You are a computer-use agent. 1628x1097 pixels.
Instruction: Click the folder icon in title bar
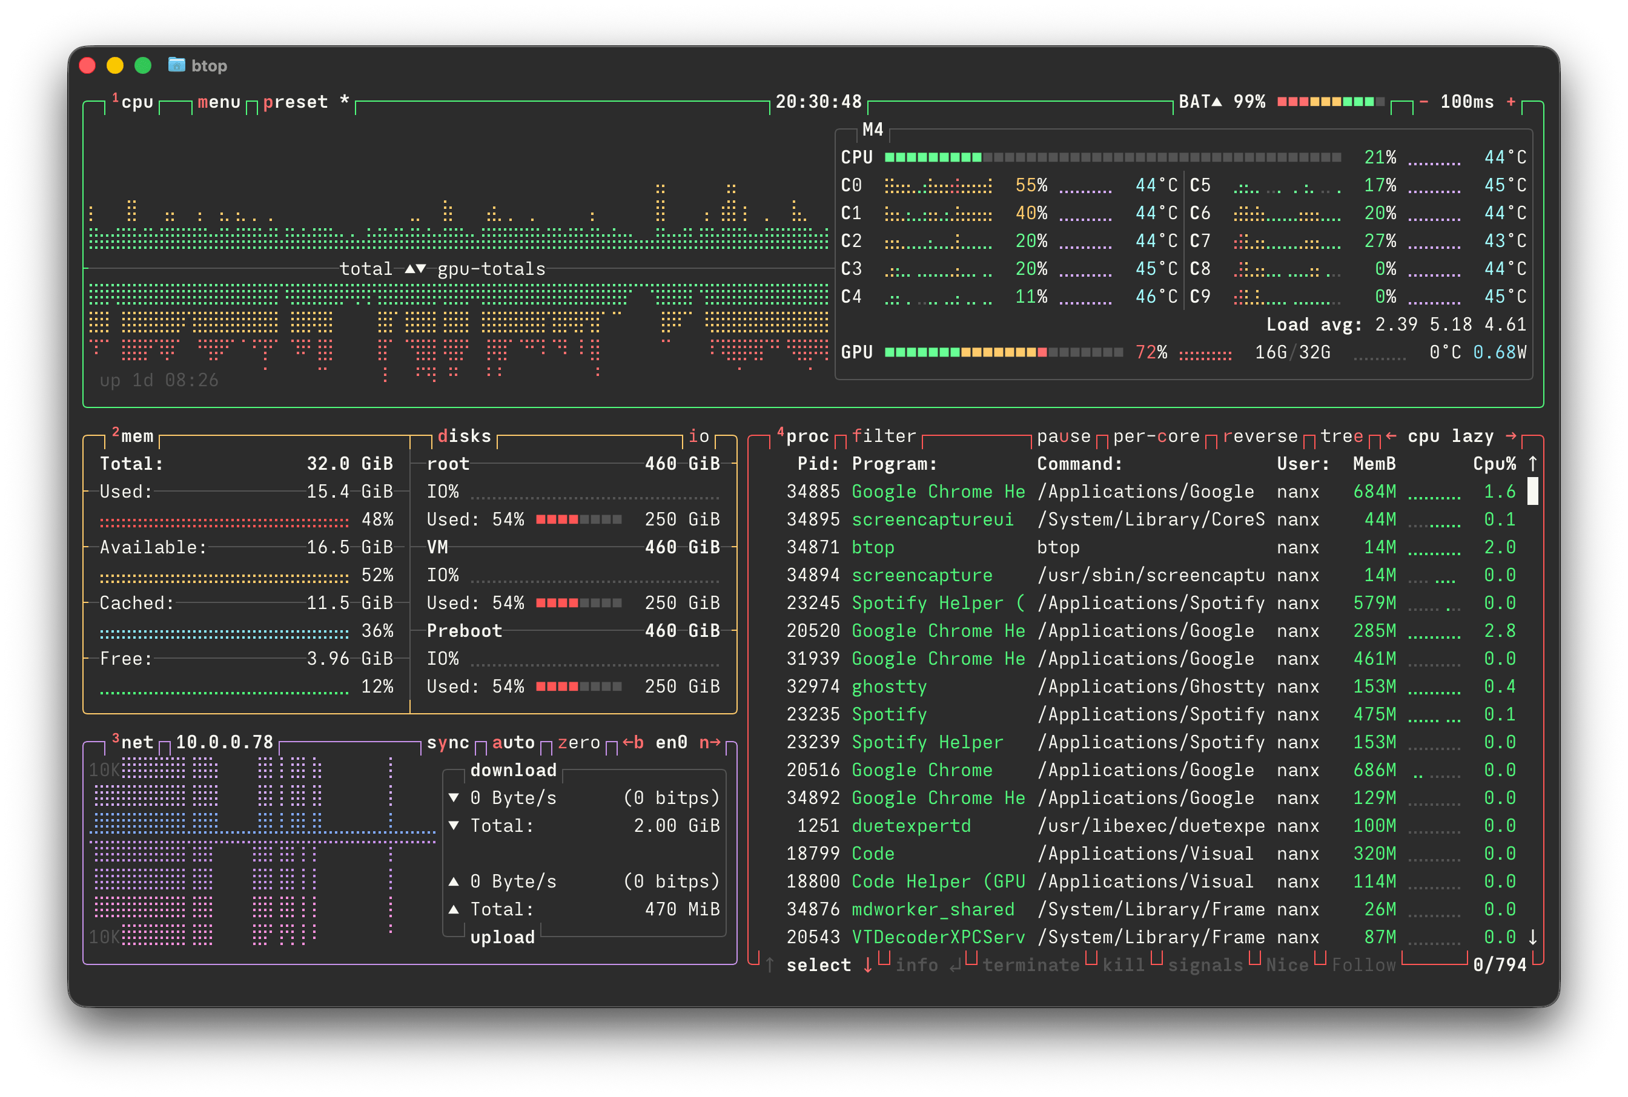coord(176,65)
